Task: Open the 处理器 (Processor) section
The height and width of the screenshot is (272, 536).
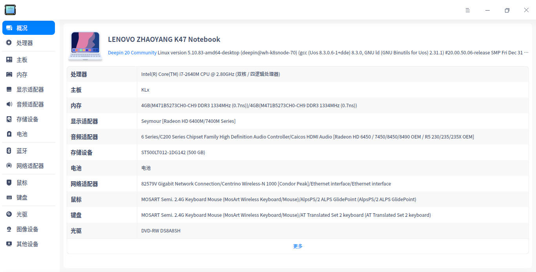Action: coord(22,43)
